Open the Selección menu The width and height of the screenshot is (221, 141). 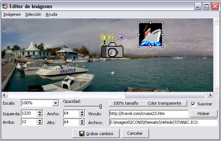point(33,14)
